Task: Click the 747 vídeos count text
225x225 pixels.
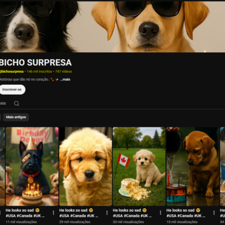Action: (x=63, y=72)
